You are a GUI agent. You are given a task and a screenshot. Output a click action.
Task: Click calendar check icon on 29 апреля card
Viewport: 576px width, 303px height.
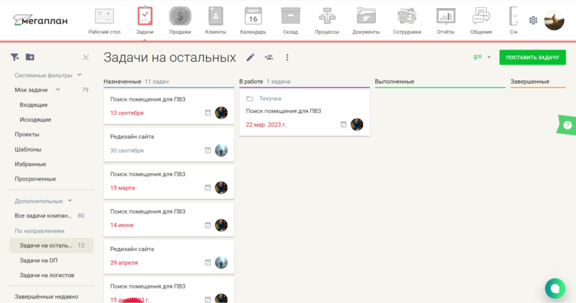pos(208,263)
